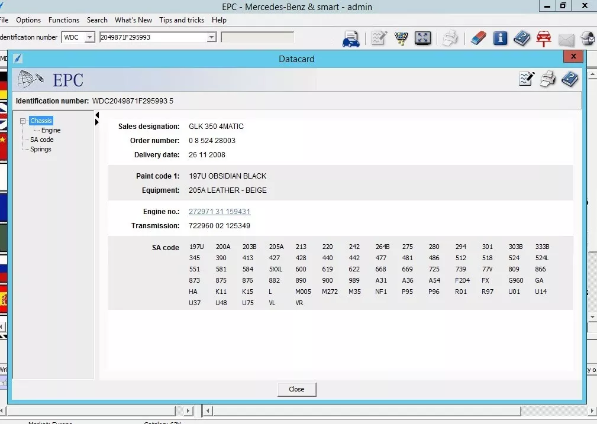
Task: Open the WDC manufacturer code dropdown
Action: (x=89, y=37)
